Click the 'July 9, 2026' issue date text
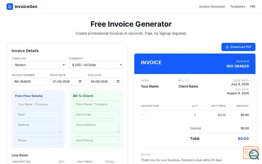 [x=240, y=84]
